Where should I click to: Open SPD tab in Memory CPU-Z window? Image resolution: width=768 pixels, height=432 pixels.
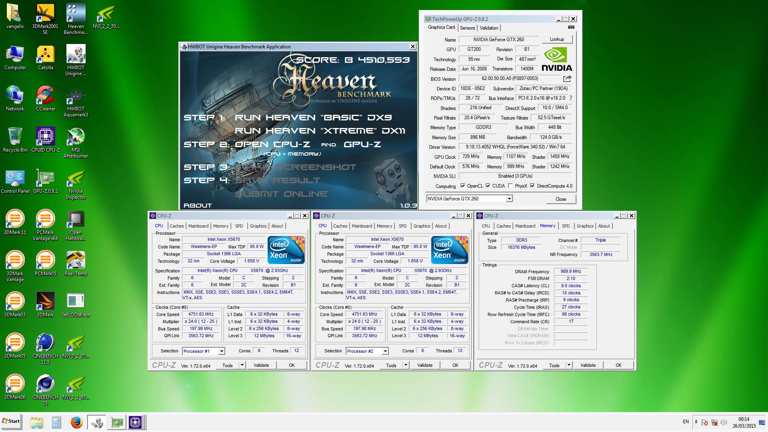[566, 226]
